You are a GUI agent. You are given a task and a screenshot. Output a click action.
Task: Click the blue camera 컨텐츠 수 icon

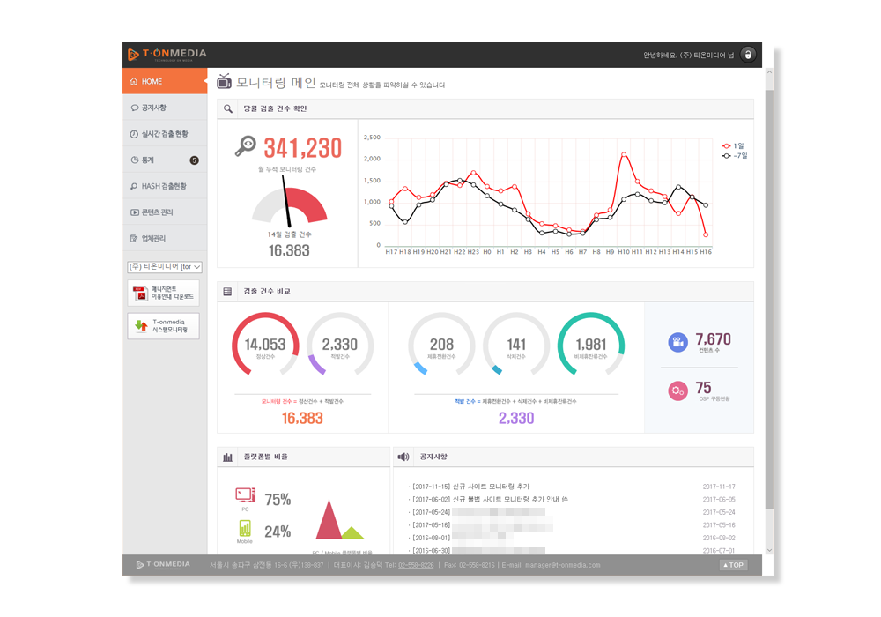(678, 342)
